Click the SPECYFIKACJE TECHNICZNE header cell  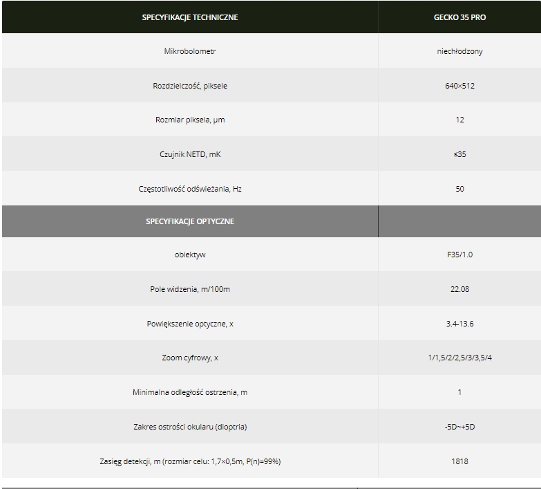[190, 17]
